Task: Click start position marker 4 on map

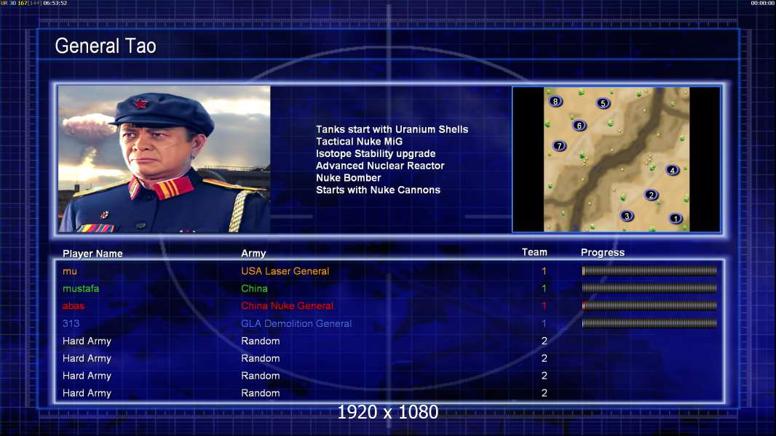Action: coord(672,170)
